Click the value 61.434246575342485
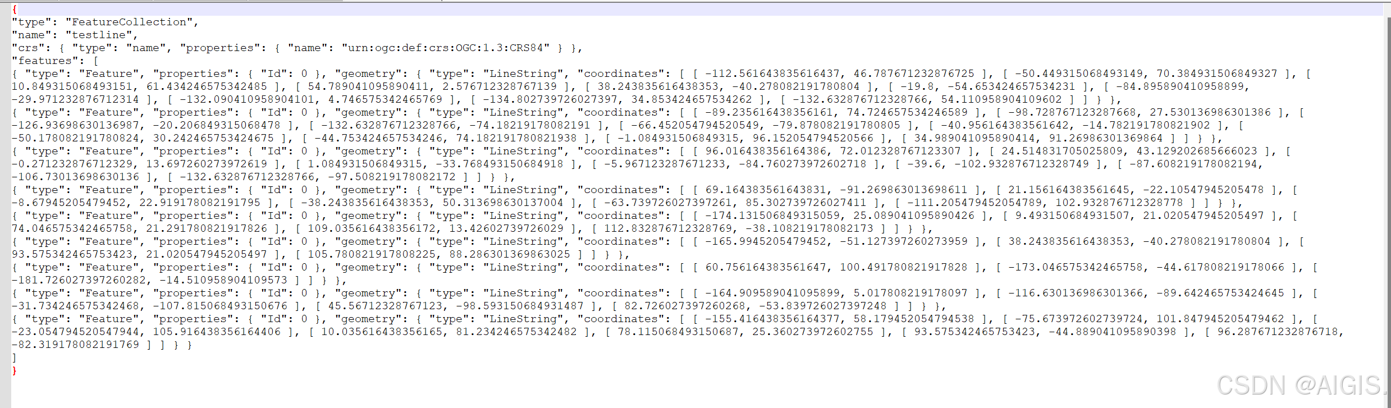Image resolution: width=1391 pixels, height=408 pixels. pyautogui.click(x=207, y=86)
